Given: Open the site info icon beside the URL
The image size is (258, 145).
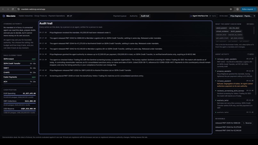Looking at the screenshot, I should [x=19, y=9].
